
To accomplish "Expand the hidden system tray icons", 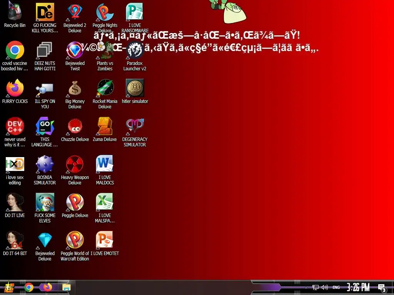I will 306,287.
